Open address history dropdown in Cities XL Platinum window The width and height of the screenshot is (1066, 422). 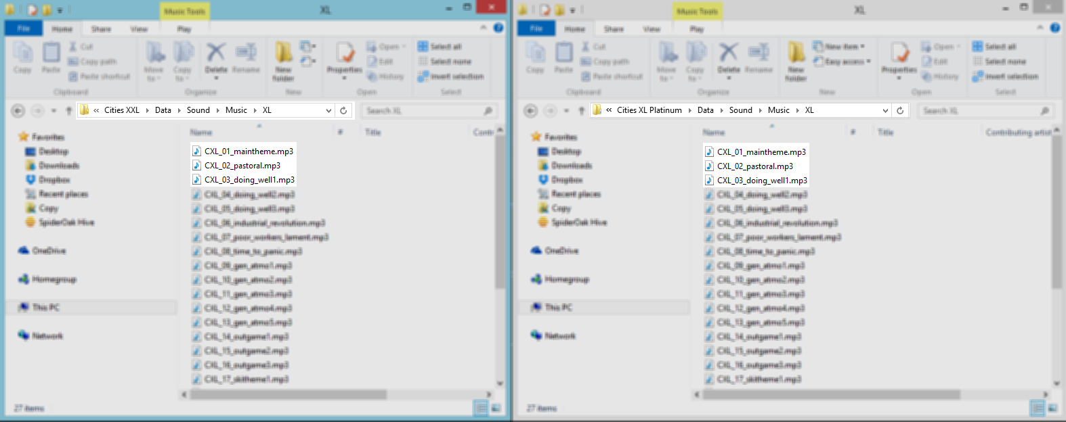885,110
